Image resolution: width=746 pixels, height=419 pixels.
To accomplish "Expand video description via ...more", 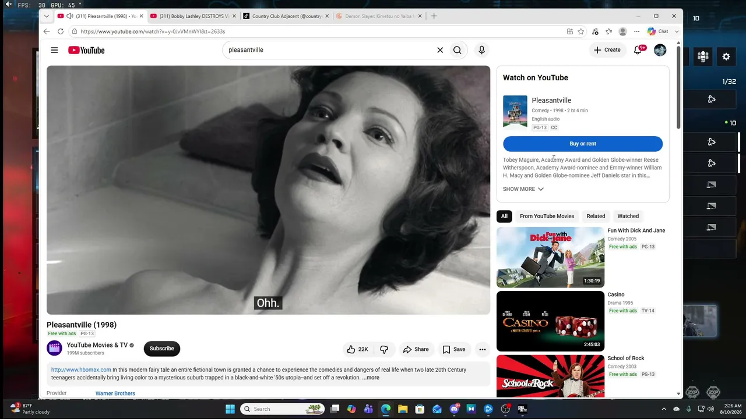I will point(371,378).
